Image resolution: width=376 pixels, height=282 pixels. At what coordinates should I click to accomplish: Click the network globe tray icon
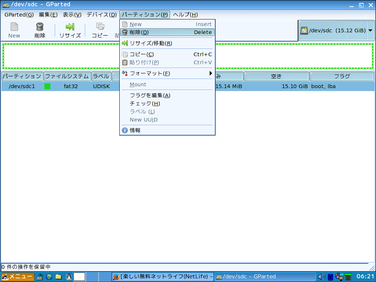click(x=339, y=277)
